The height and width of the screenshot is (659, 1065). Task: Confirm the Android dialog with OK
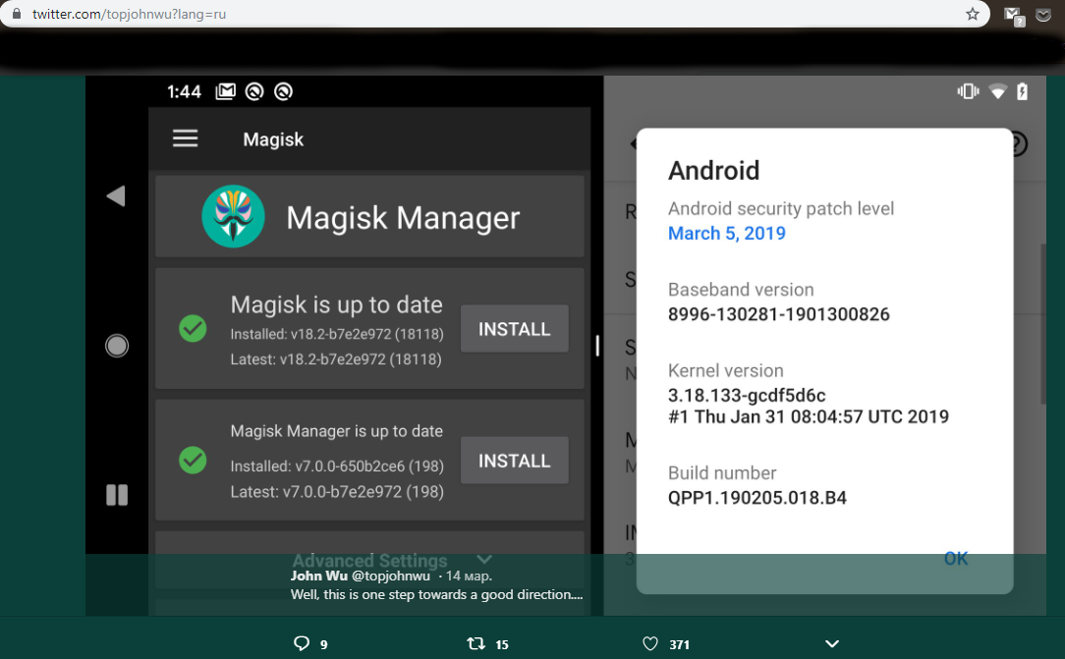pyautogui.click(x=956, y=558)
